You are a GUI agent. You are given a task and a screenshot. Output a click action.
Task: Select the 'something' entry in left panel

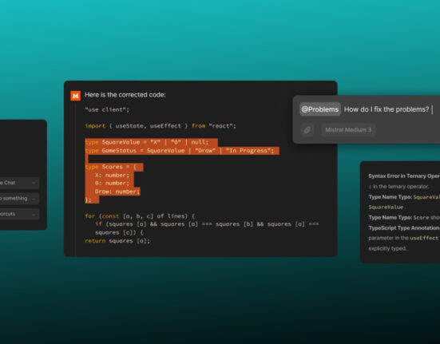point(19,199)
